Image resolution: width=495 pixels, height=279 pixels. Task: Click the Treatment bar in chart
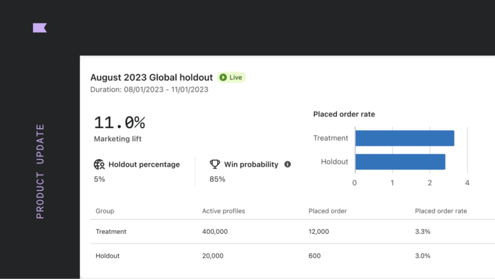tap(405, 139)
